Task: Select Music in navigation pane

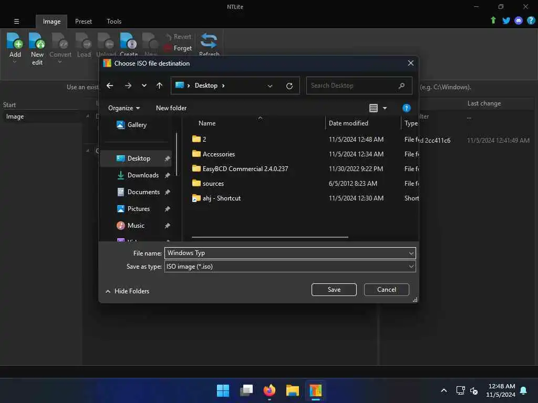Action: pos(136,226)
